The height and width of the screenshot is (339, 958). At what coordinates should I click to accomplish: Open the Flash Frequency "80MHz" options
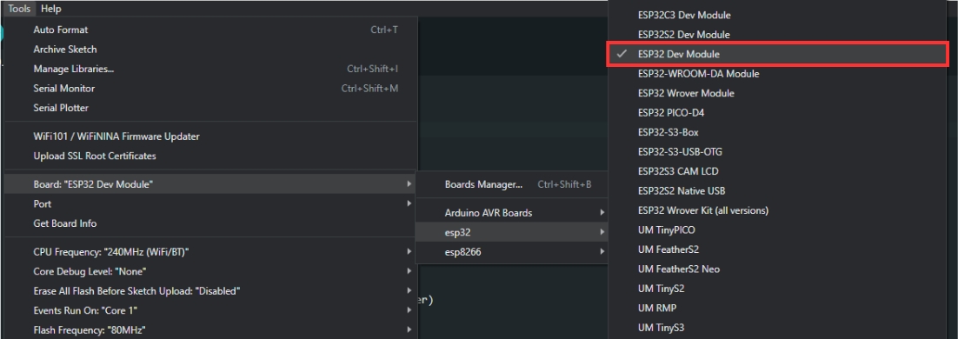coord(210,329)
